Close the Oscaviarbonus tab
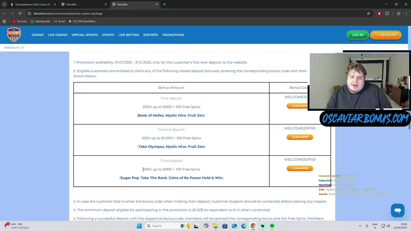This screenshot has height=231, width=411. [55, 4]
